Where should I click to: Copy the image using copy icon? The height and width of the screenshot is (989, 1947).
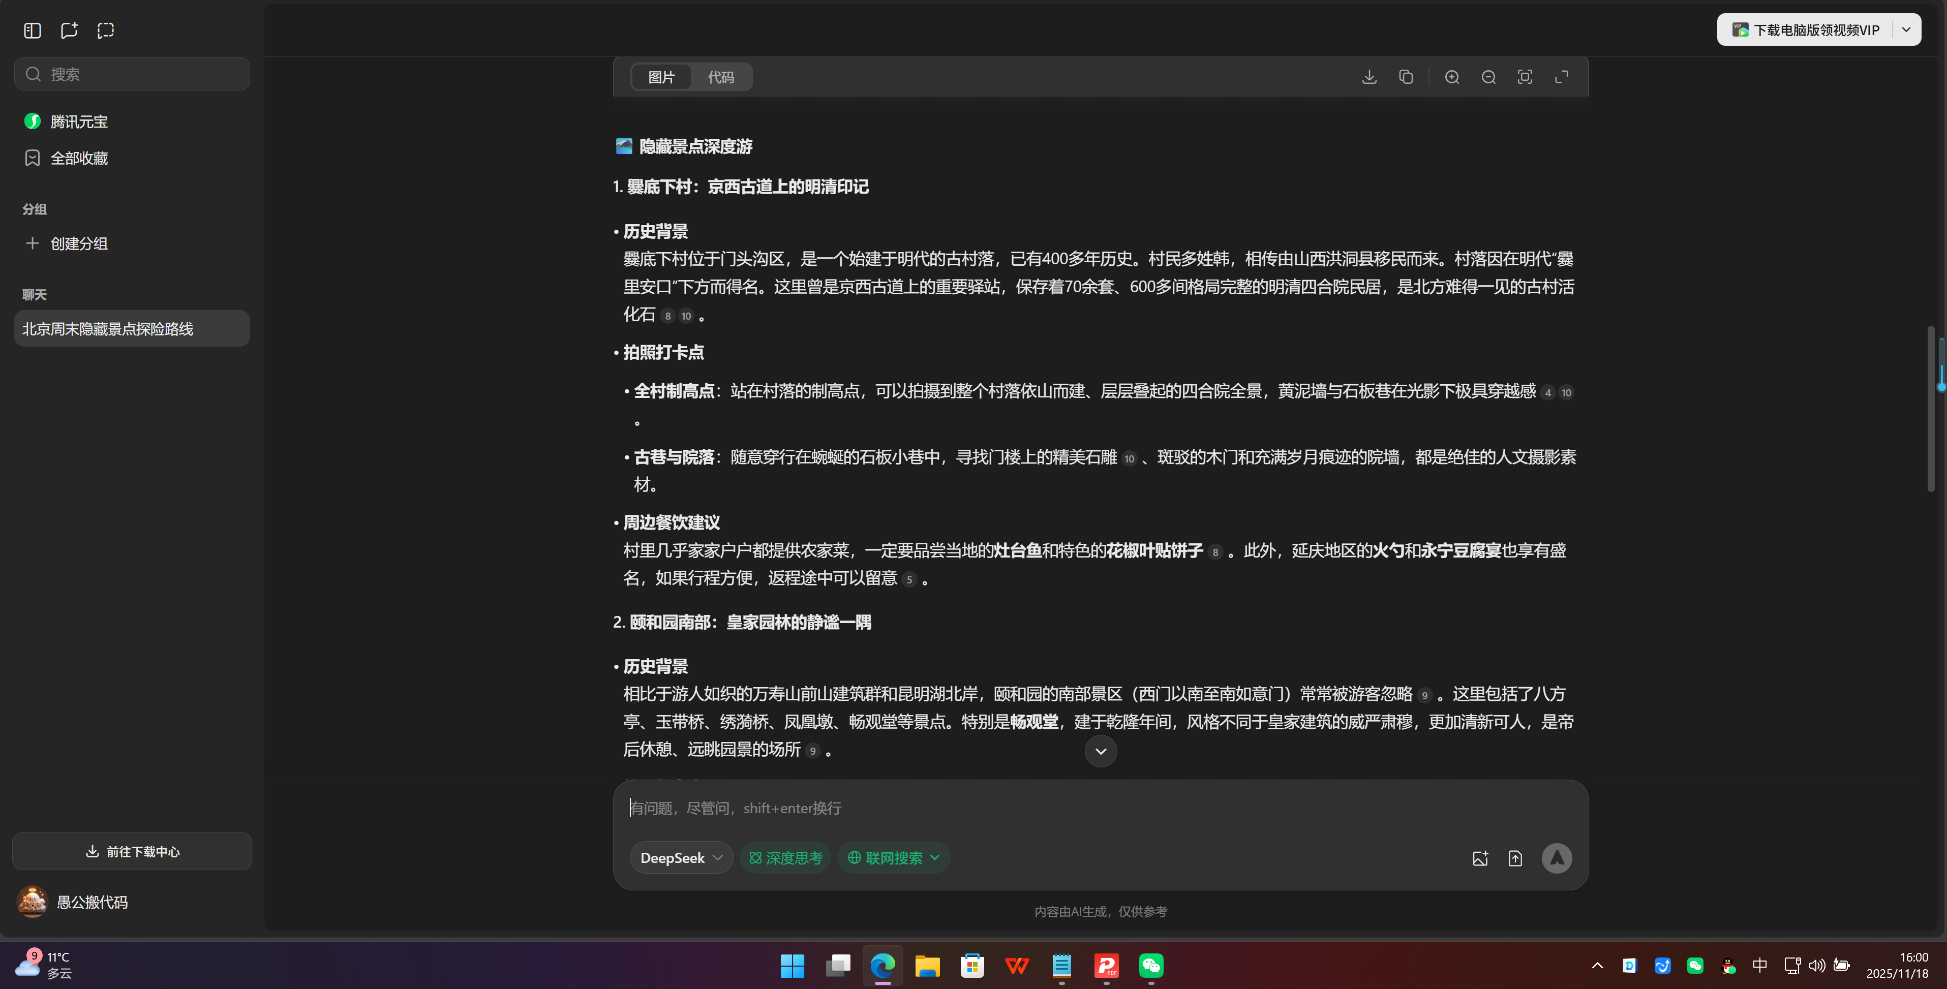pos(1406,76)
